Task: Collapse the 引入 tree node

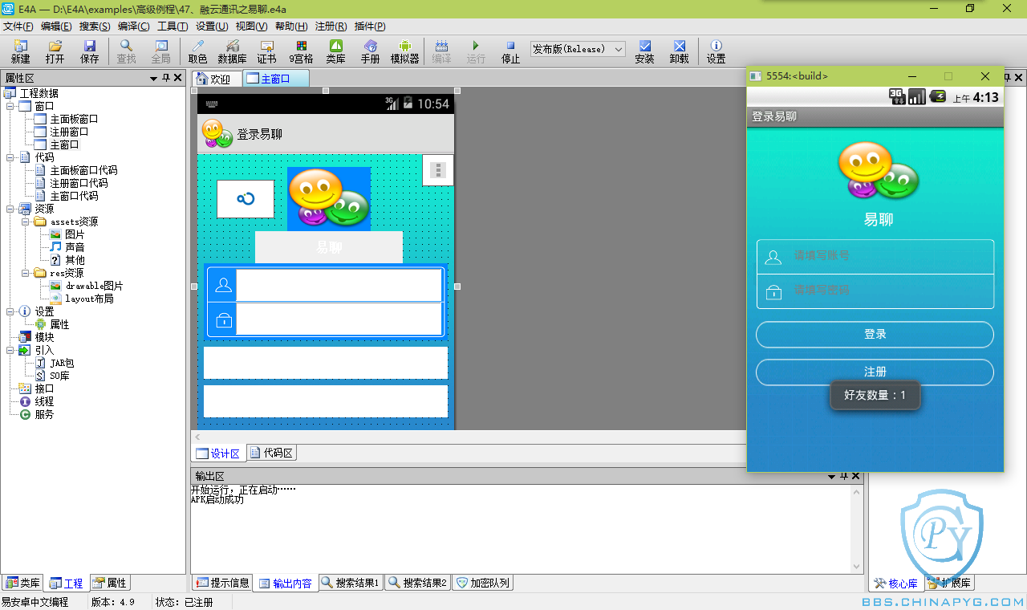Action: 10,350
